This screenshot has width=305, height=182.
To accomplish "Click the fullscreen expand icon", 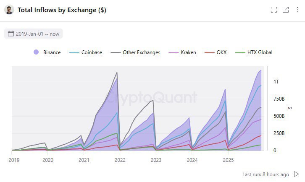I will click(x=274, y=10).
